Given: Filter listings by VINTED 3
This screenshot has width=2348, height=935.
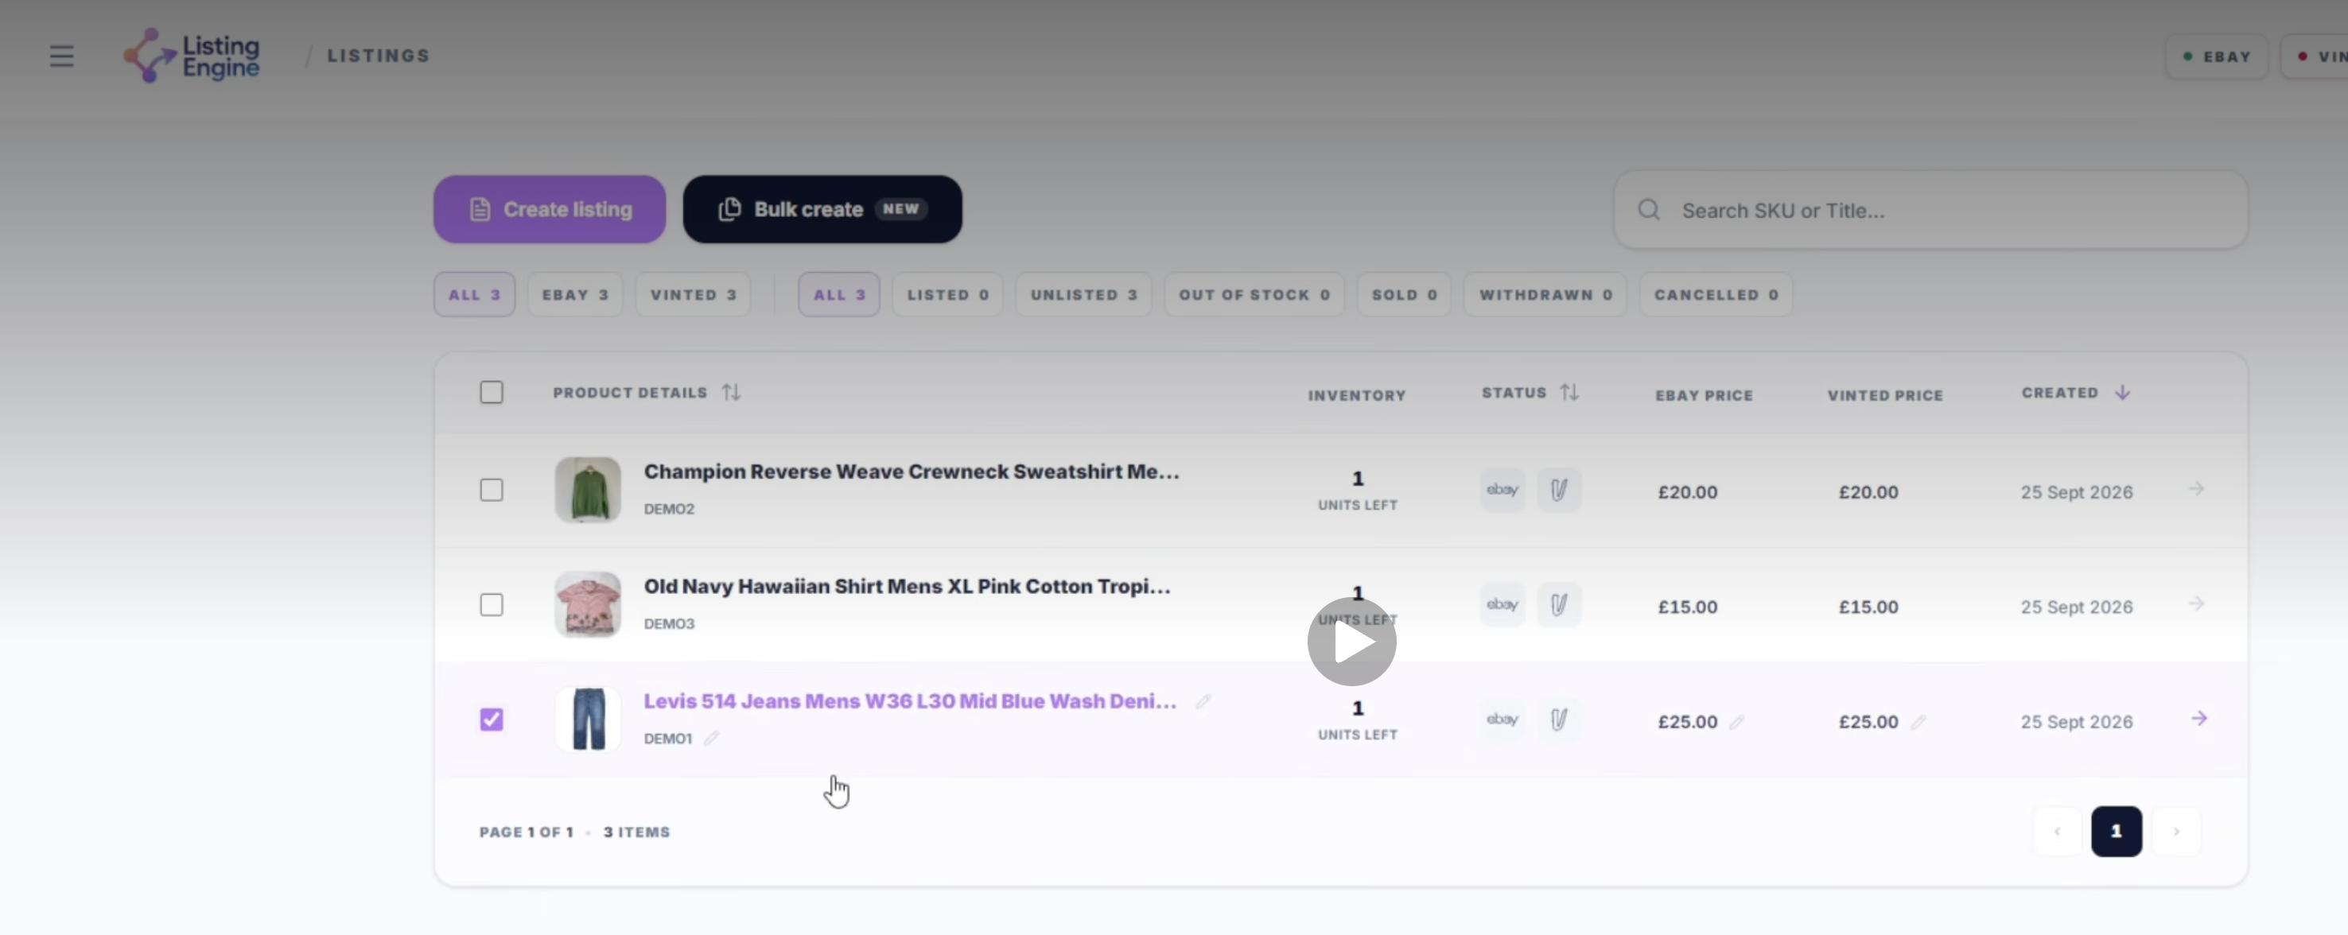Looking at the screenshot, I should (693, 294).
